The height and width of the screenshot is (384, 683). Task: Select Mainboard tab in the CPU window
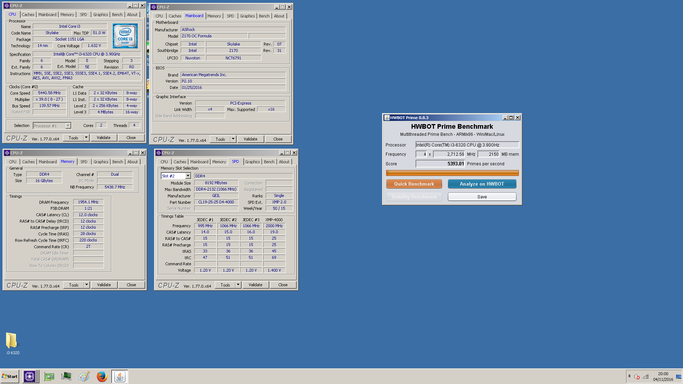(x=47, y=15)
